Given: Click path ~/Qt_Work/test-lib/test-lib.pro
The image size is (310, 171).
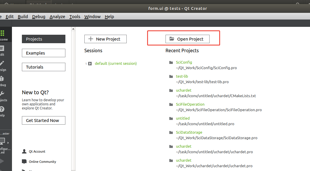Looking at the screenshot, I should [202, 82].
